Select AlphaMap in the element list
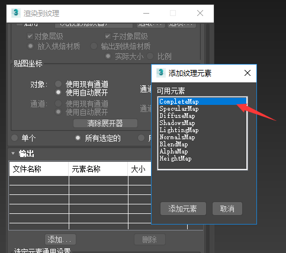Screen dimensions: 286x253 click(x=203, y=151)
